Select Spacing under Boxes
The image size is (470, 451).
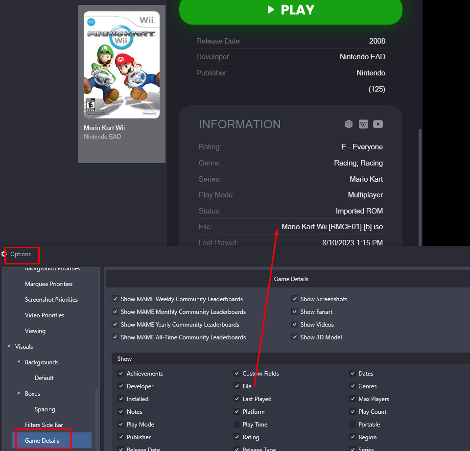(x=45, y=409)
